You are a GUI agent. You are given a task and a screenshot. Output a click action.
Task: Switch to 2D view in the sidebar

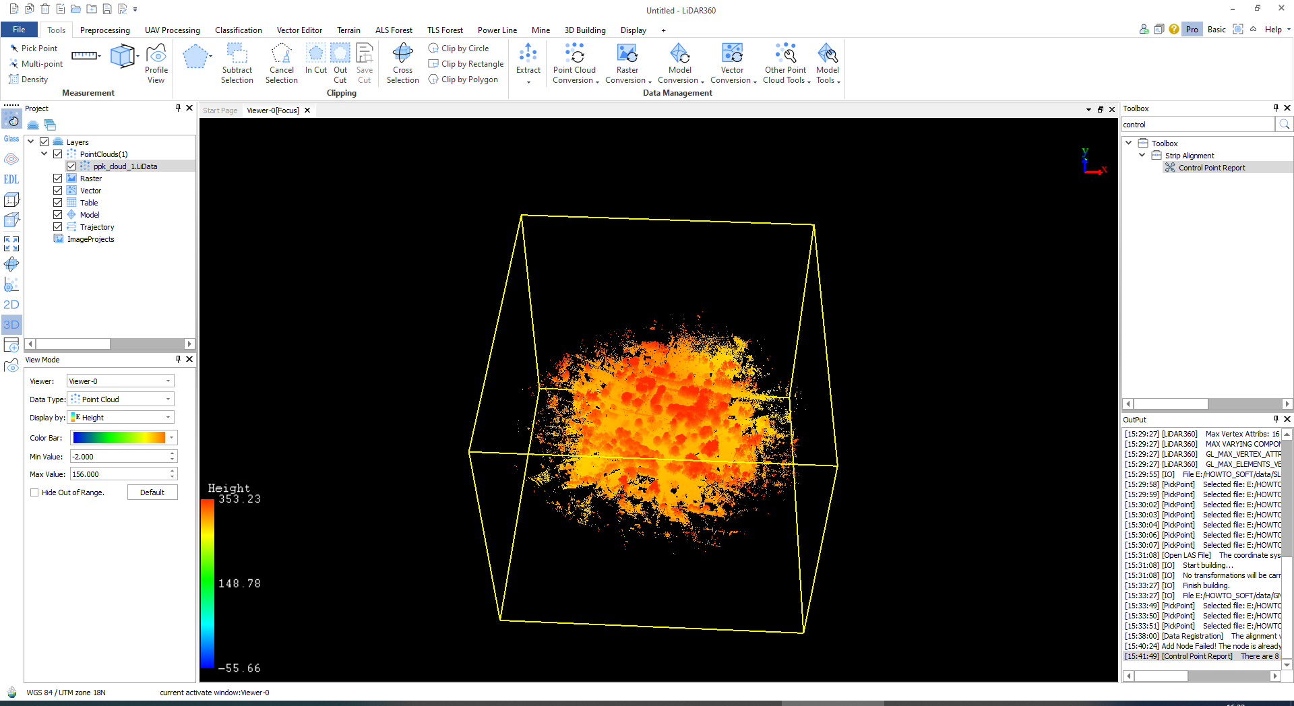[11, 304]
